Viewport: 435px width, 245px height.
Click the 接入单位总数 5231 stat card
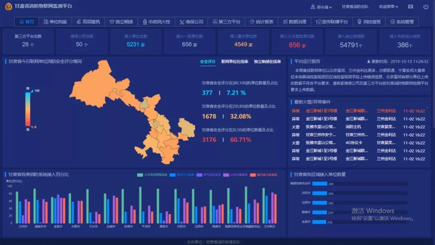point(136,41)
